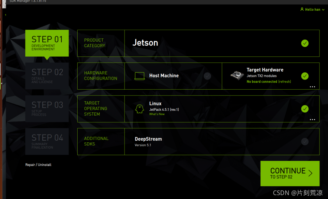The width and height of the screenshot is (328, 199).
Task: Enable the Host Machine checkmark
Action: coord(207,76)
